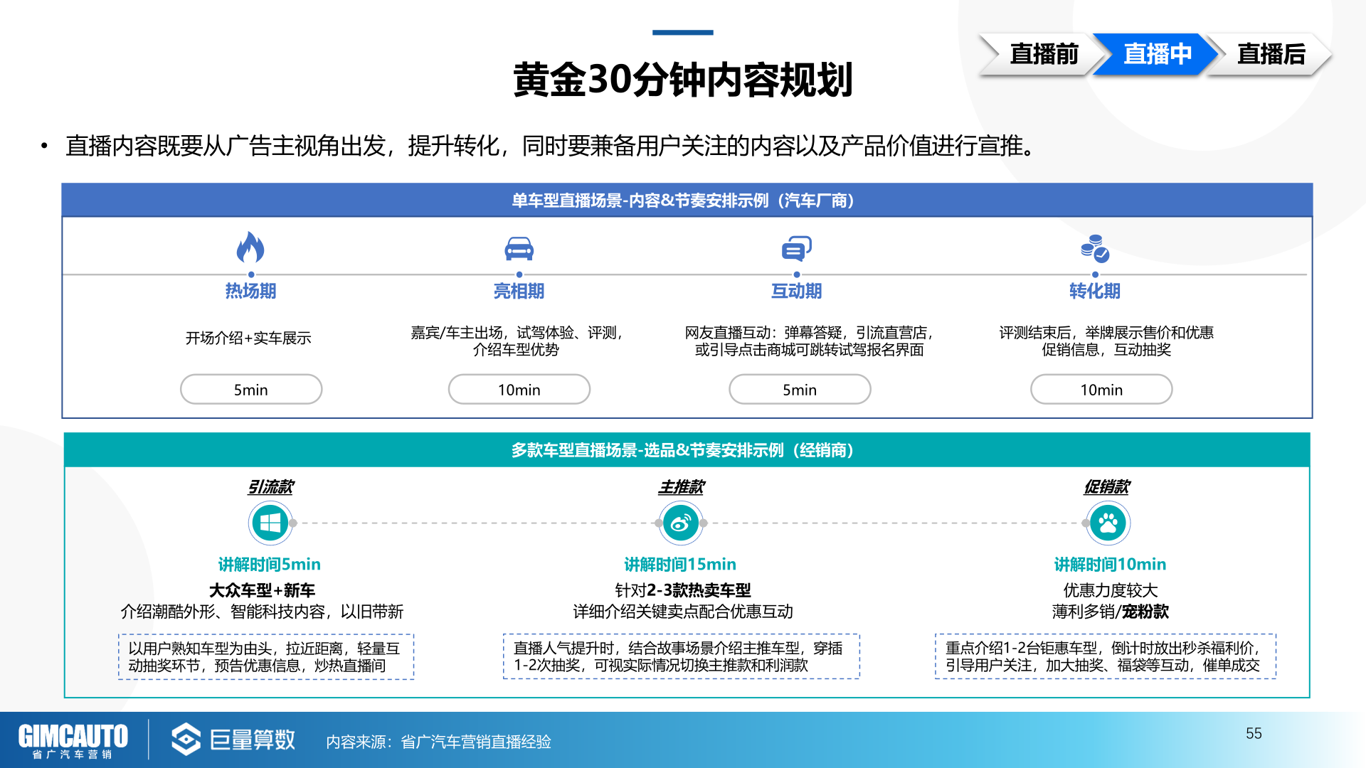Click the teal header 多款车型直播场景-选品&节奏安排示例
Screen dimensions: 1366x768
click(x=687, y=450)
